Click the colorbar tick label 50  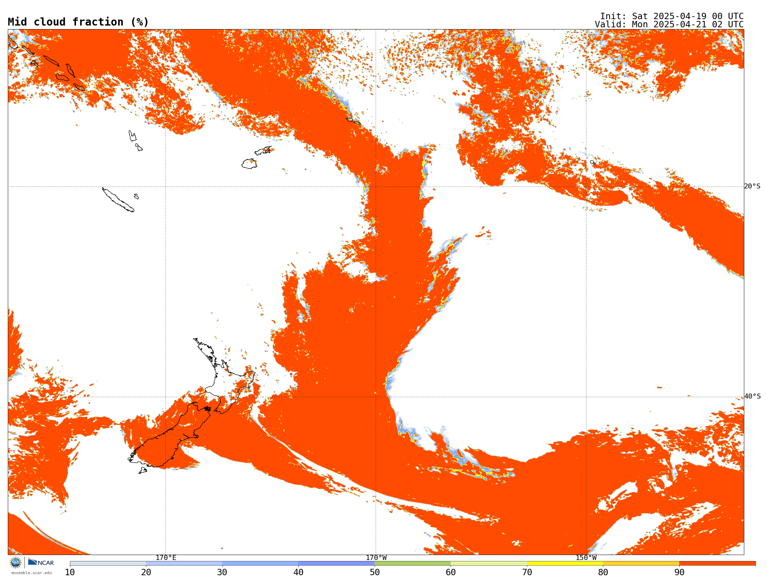click(x=375, y=572)
